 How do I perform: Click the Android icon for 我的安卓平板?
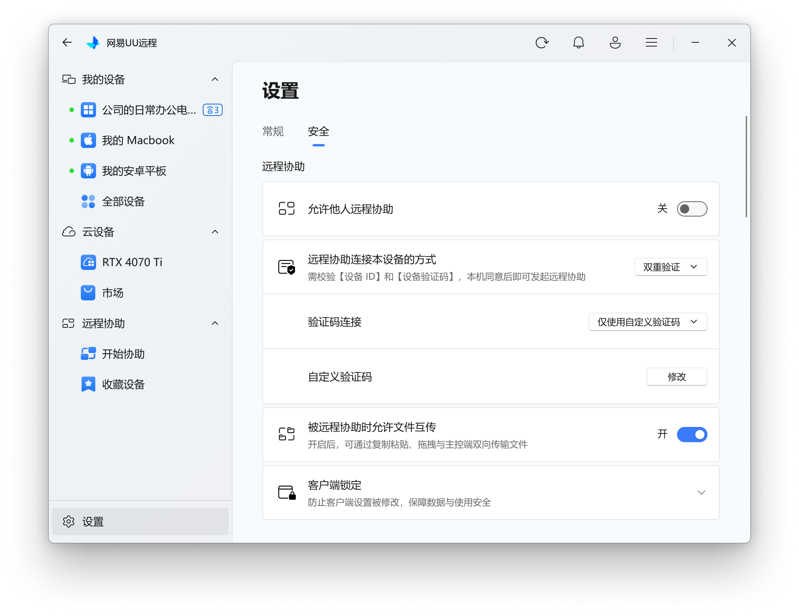click(x=88, y=171)
